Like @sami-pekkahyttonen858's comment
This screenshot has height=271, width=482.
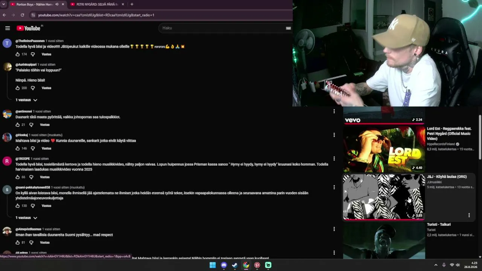point(17,206)
